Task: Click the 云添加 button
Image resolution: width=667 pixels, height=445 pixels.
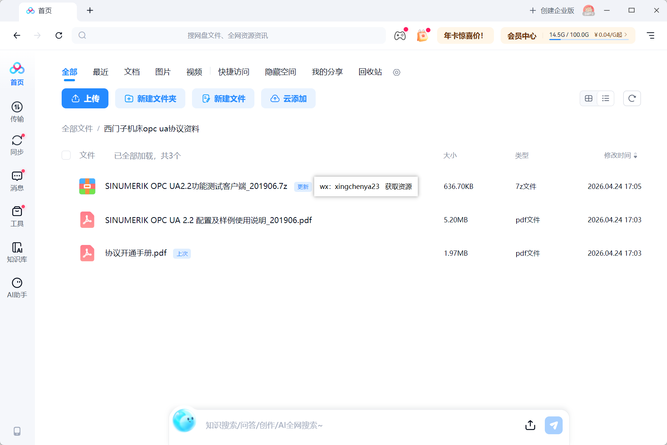Action: [288, 98]
